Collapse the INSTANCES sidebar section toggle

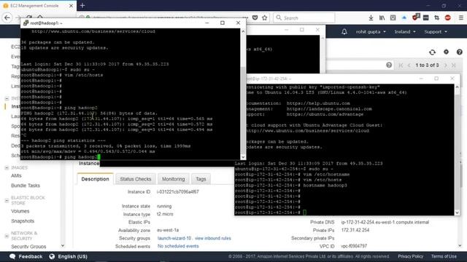[x=7, y=98]
